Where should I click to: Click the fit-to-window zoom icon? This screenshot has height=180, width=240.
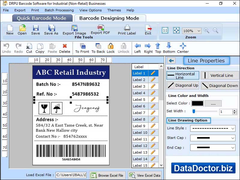tap(176, 30)
